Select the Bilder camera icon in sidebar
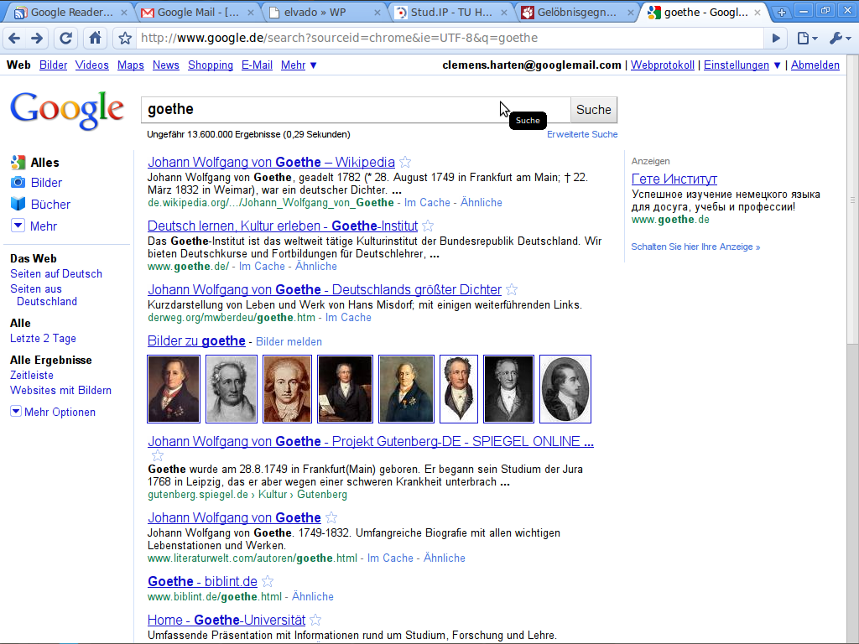 pos(18,182)
